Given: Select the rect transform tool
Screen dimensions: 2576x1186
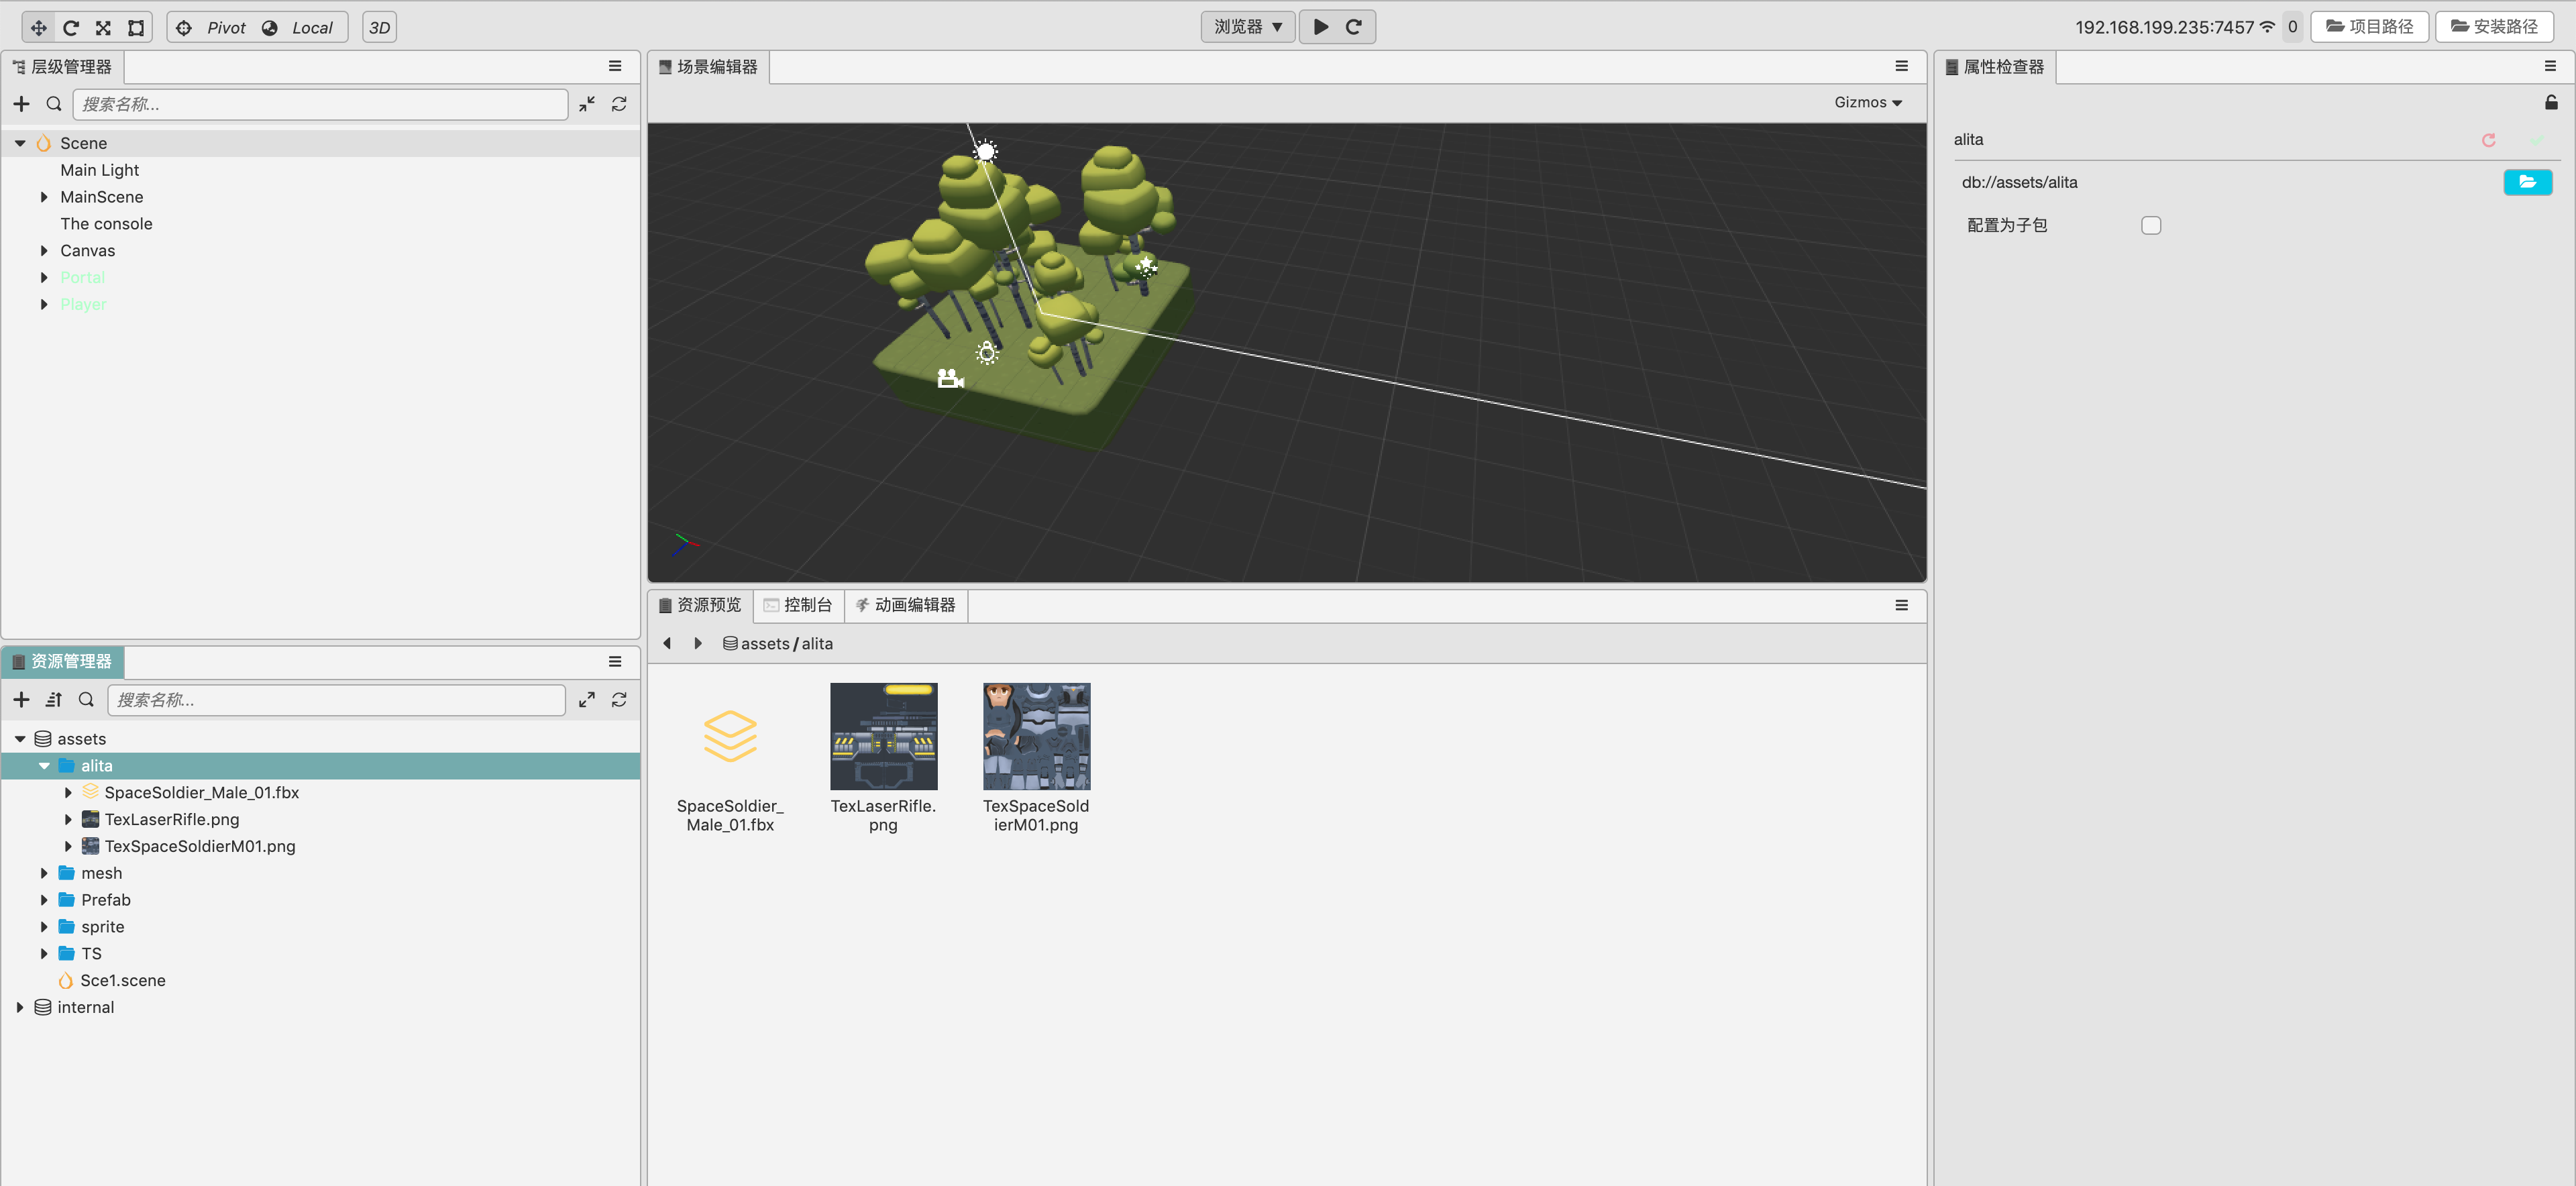Looking at the screenshot, I should click(x=136, y=27).
